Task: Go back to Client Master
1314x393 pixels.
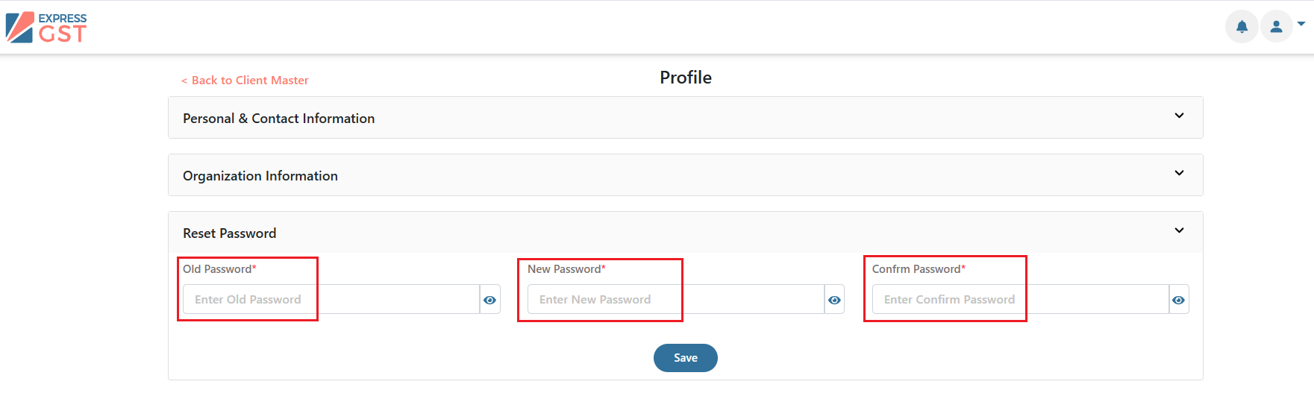Action: [x=245, y=81]
